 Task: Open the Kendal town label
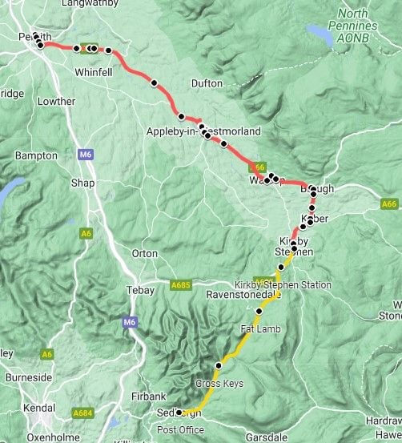click(39, 408)
